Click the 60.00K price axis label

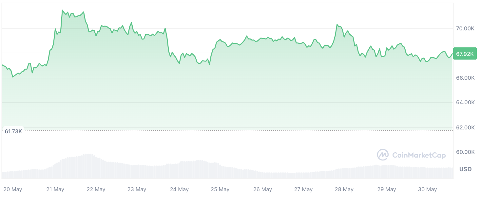[465, 152]
